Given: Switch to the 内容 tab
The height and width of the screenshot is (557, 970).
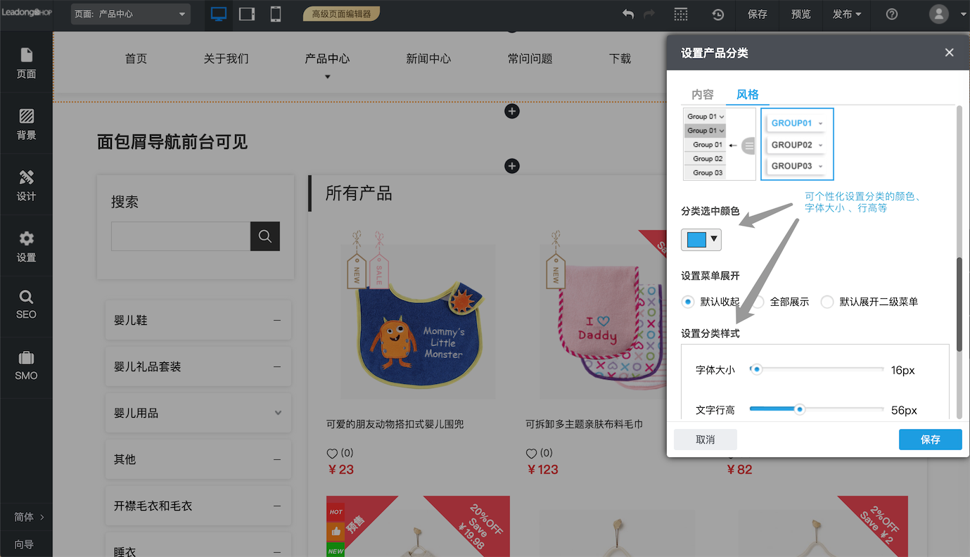Looking at the screenshot, I should [x=702, y=94].
